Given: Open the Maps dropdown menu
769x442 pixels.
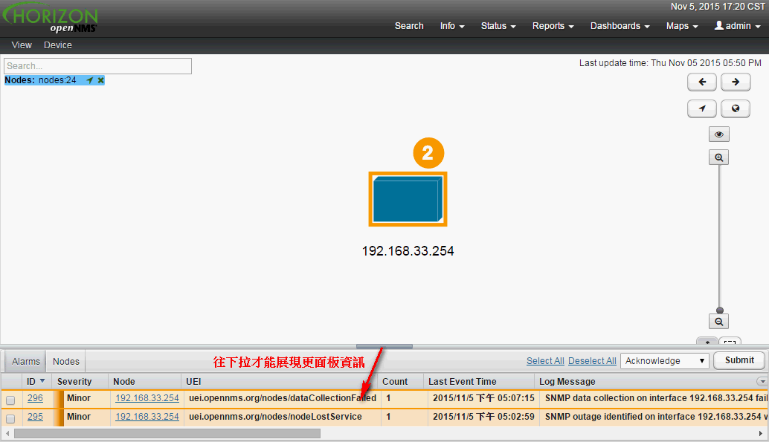Looking at the screenshot, I should (x=682, y=26).
